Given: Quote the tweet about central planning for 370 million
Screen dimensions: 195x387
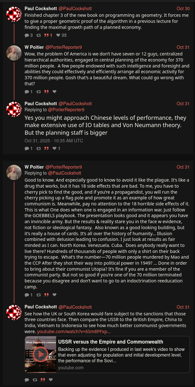Looking at the screenshot, I should coord(46,92).
